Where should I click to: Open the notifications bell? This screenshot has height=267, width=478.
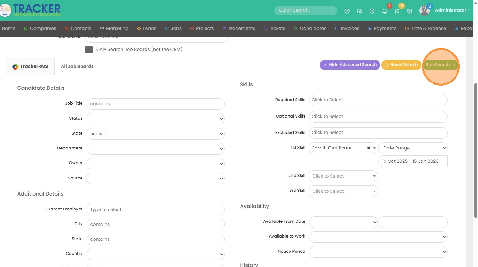385,11
